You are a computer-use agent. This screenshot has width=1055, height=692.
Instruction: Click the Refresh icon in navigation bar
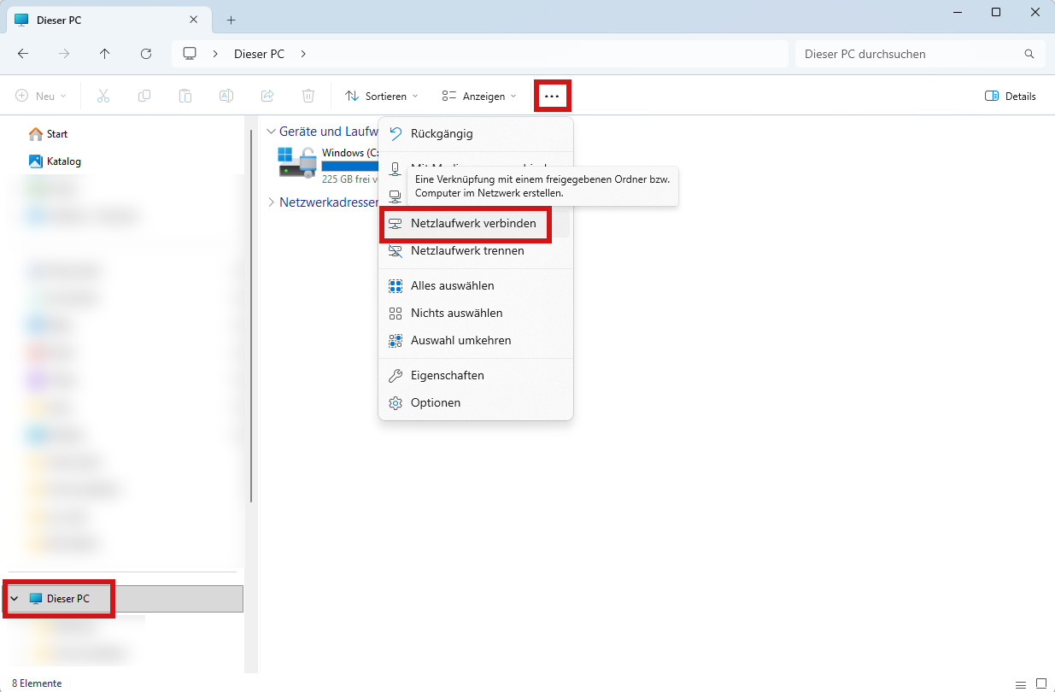(146, 54)
